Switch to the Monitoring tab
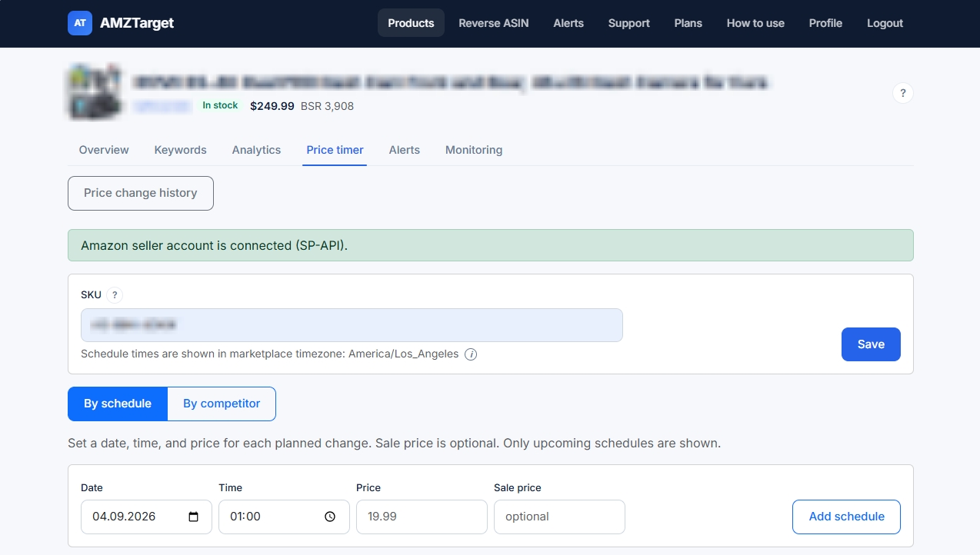This screenshot has width=980, height=555. tap(474, 150)
